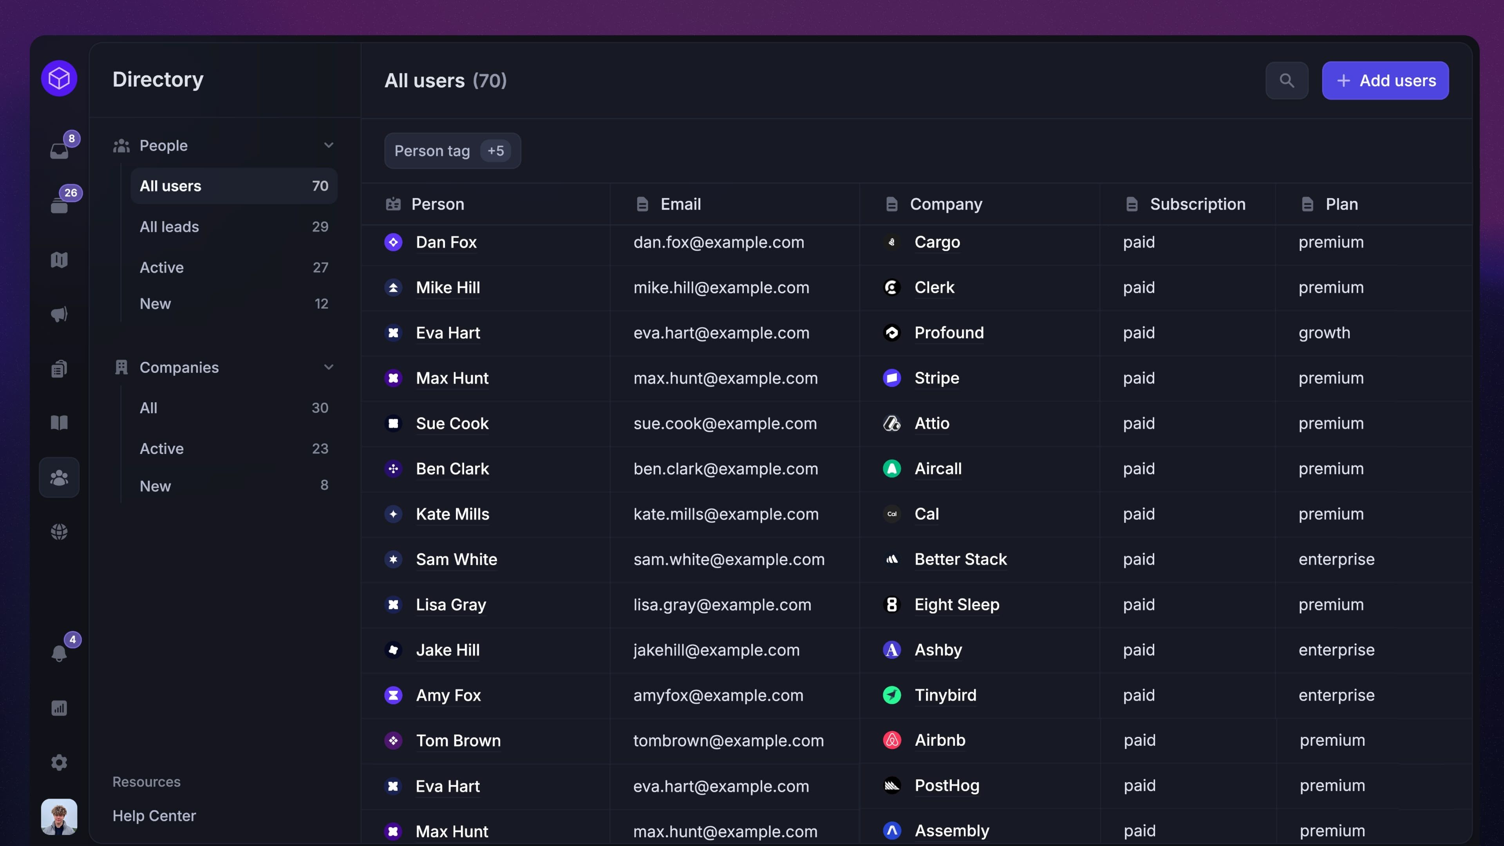Open notifications bell icon
Image resolution: width=1504 pixels, height=846 pixels.
[x=59, y=653]
